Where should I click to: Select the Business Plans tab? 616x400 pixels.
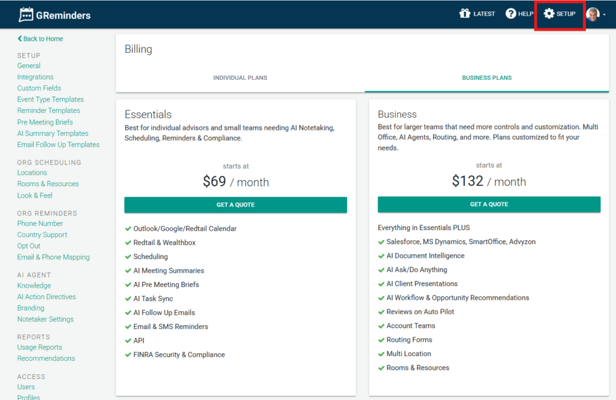[487, 77]
